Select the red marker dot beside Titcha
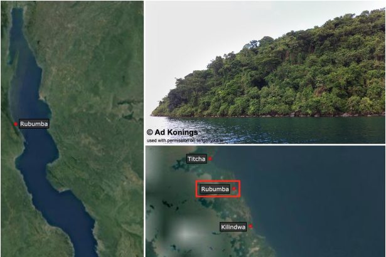This screenshot has width=386, height=257. (210, 159)
